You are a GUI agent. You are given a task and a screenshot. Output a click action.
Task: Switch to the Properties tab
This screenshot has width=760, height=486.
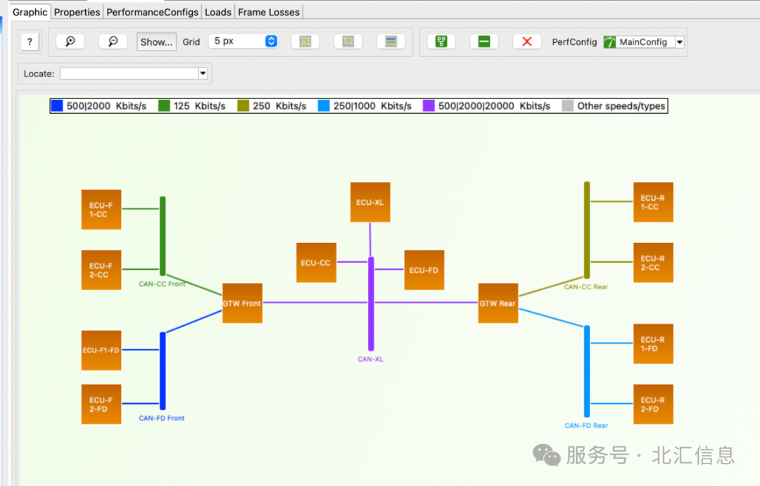[77, 12]
